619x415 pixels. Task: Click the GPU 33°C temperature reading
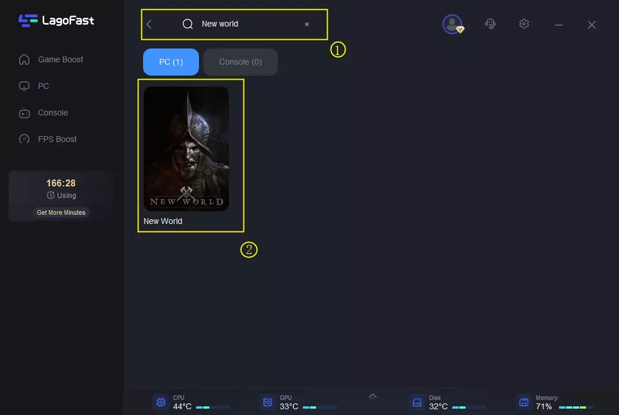click(289, 407)
